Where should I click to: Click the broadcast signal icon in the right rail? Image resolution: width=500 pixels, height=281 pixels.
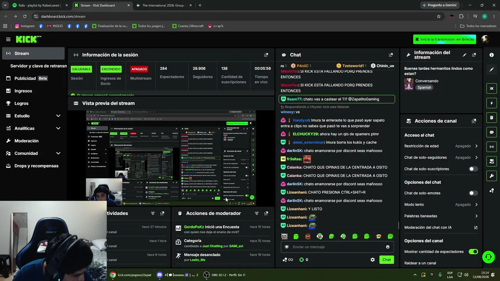tap(491, 147)
